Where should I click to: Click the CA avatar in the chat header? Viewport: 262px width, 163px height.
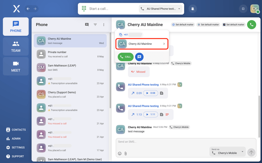120,25
